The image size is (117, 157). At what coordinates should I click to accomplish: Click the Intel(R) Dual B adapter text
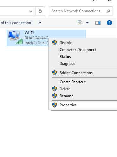36,43
